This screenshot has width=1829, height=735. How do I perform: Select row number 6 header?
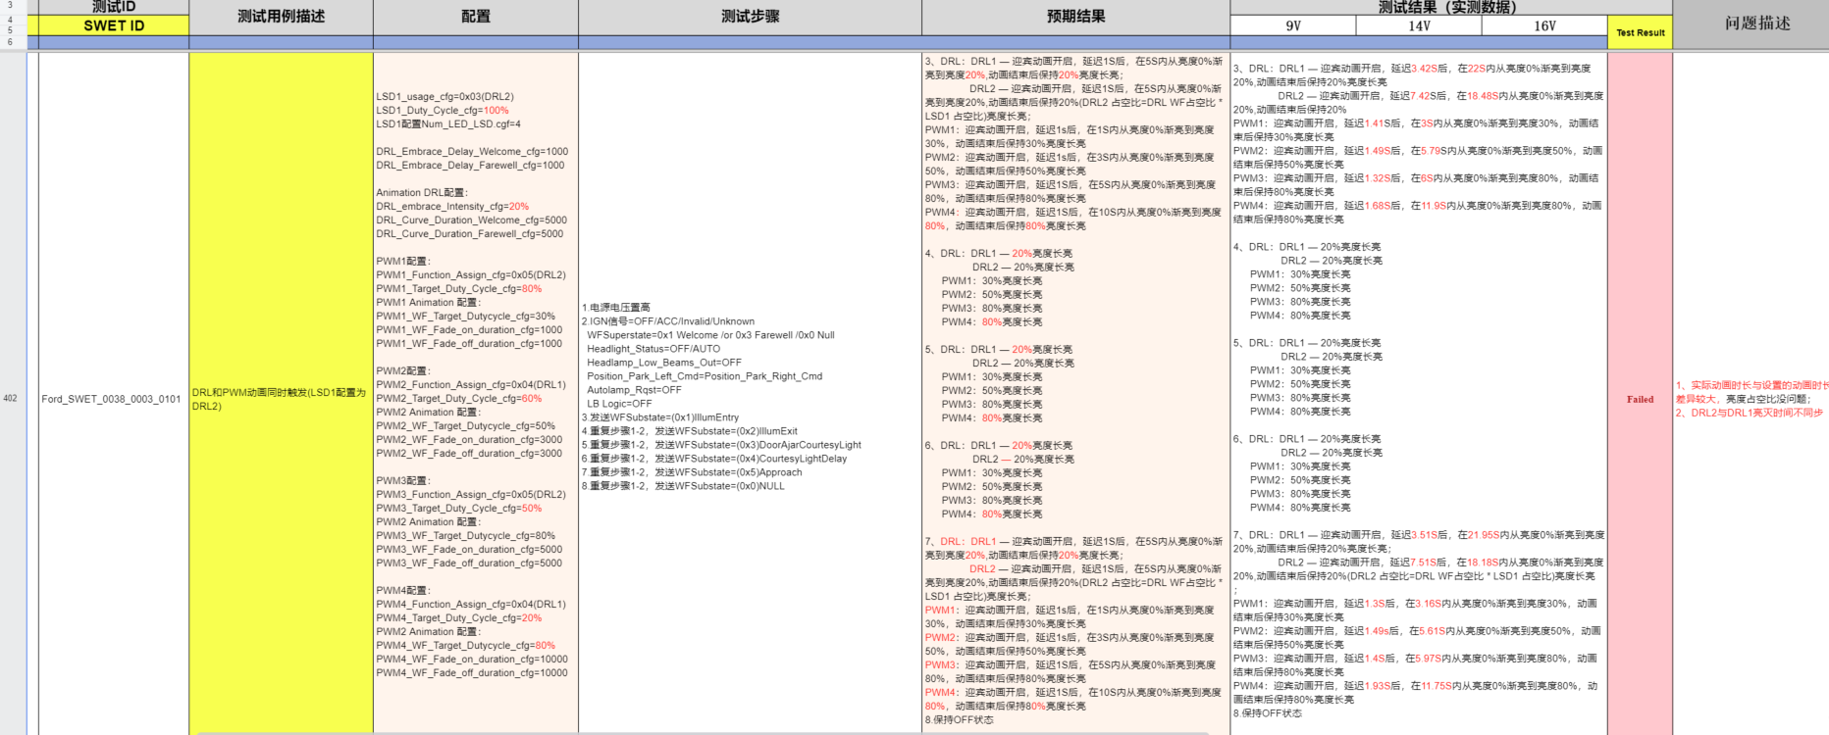[x=11, y=42]
